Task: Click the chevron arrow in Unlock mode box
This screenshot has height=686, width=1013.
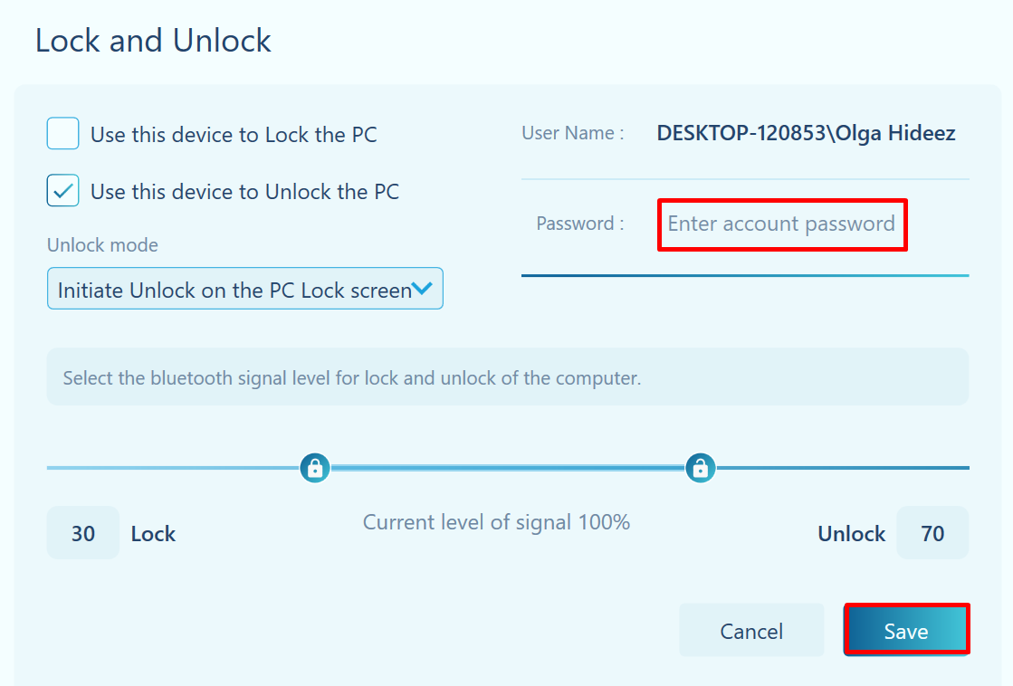Action: [422, 289]
